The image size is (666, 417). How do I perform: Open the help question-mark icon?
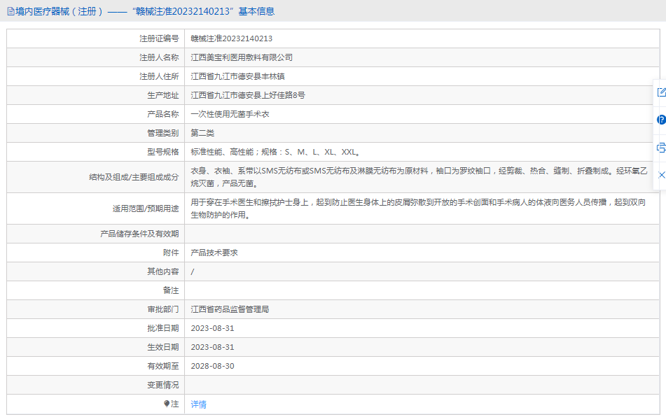tap(661, 120)
